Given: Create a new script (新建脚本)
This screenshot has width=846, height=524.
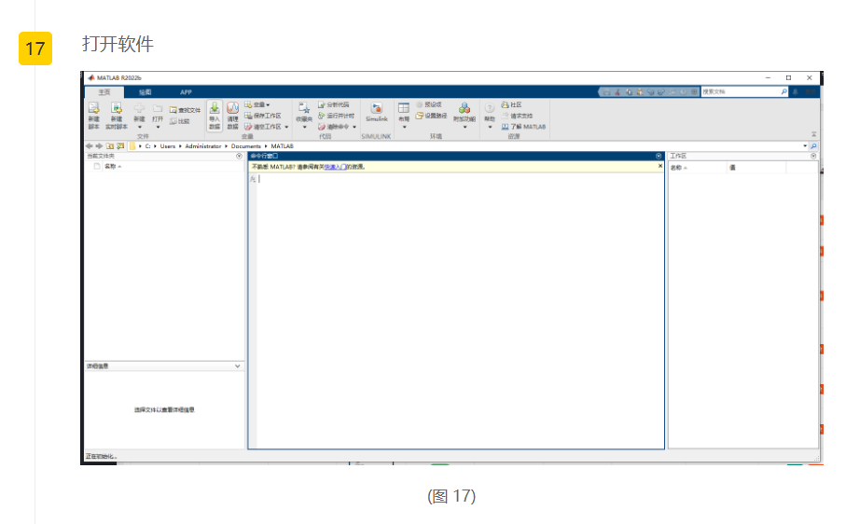Looking at the screenshot, I should pos(94,116).
